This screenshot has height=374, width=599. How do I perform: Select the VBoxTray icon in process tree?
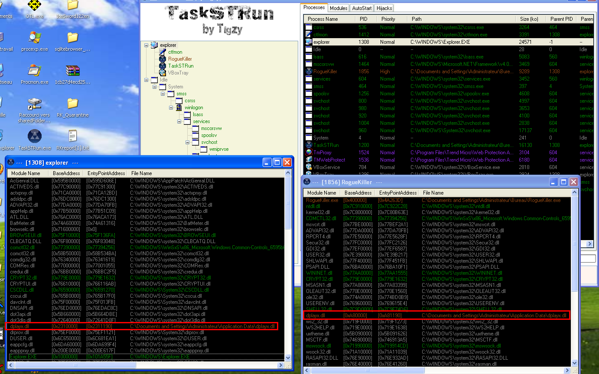[163, 73]
